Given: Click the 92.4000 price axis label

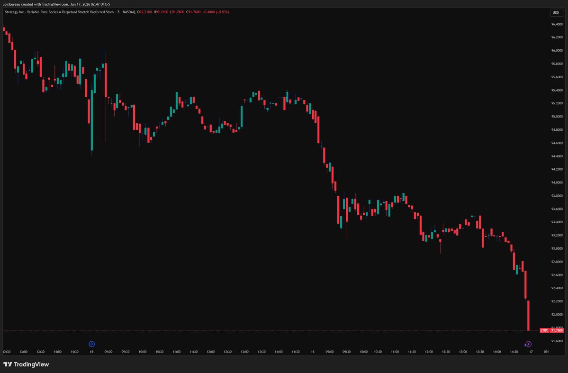Looking at the screenshot, I should pos(557,288).
